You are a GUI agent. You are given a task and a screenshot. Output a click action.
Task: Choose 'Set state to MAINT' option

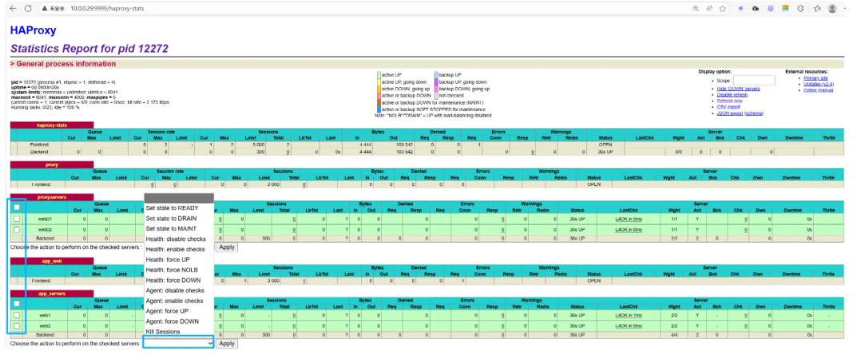172,228
